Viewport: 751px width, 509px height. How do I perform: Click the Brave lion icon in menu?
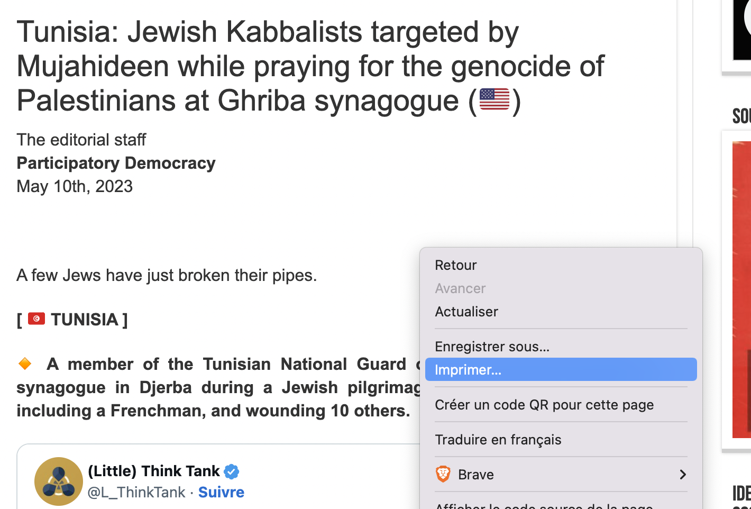point(443,474)
